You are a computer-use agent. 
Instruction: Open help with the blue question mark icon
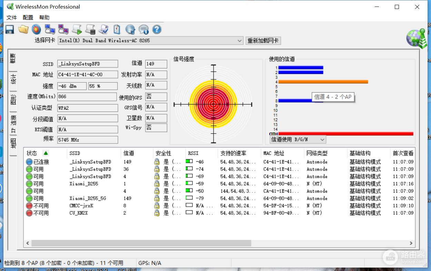click(157, 30)
